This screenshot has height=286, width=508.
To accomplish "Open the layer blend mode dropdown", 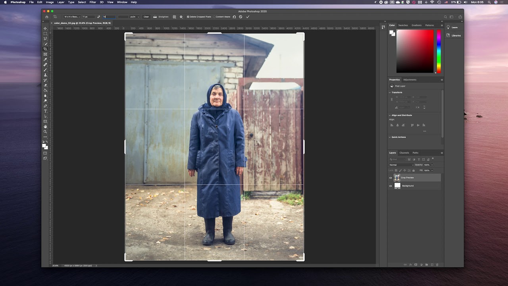I will (x=401, y=165).
